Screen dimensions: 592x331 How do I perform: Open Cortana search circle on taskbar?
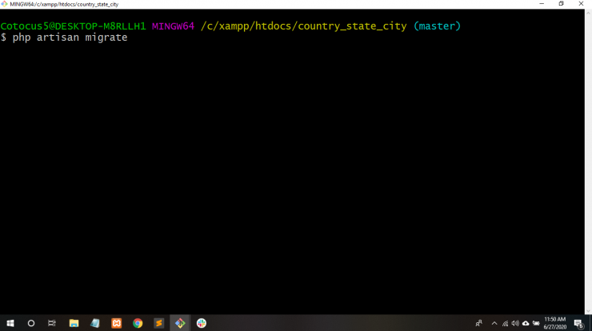(31, 323)
